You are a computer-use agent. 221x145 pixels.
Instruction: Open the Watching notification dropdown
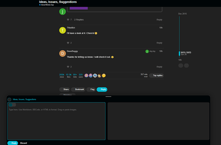point(67,94)
